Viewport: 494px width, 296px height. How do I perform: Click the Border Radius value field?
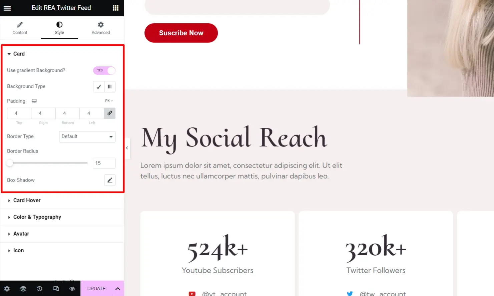tap(104, 163)
